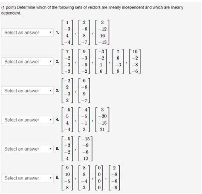
Task: Click the vector starting with 10 in set 2
Action: point(135,62)
